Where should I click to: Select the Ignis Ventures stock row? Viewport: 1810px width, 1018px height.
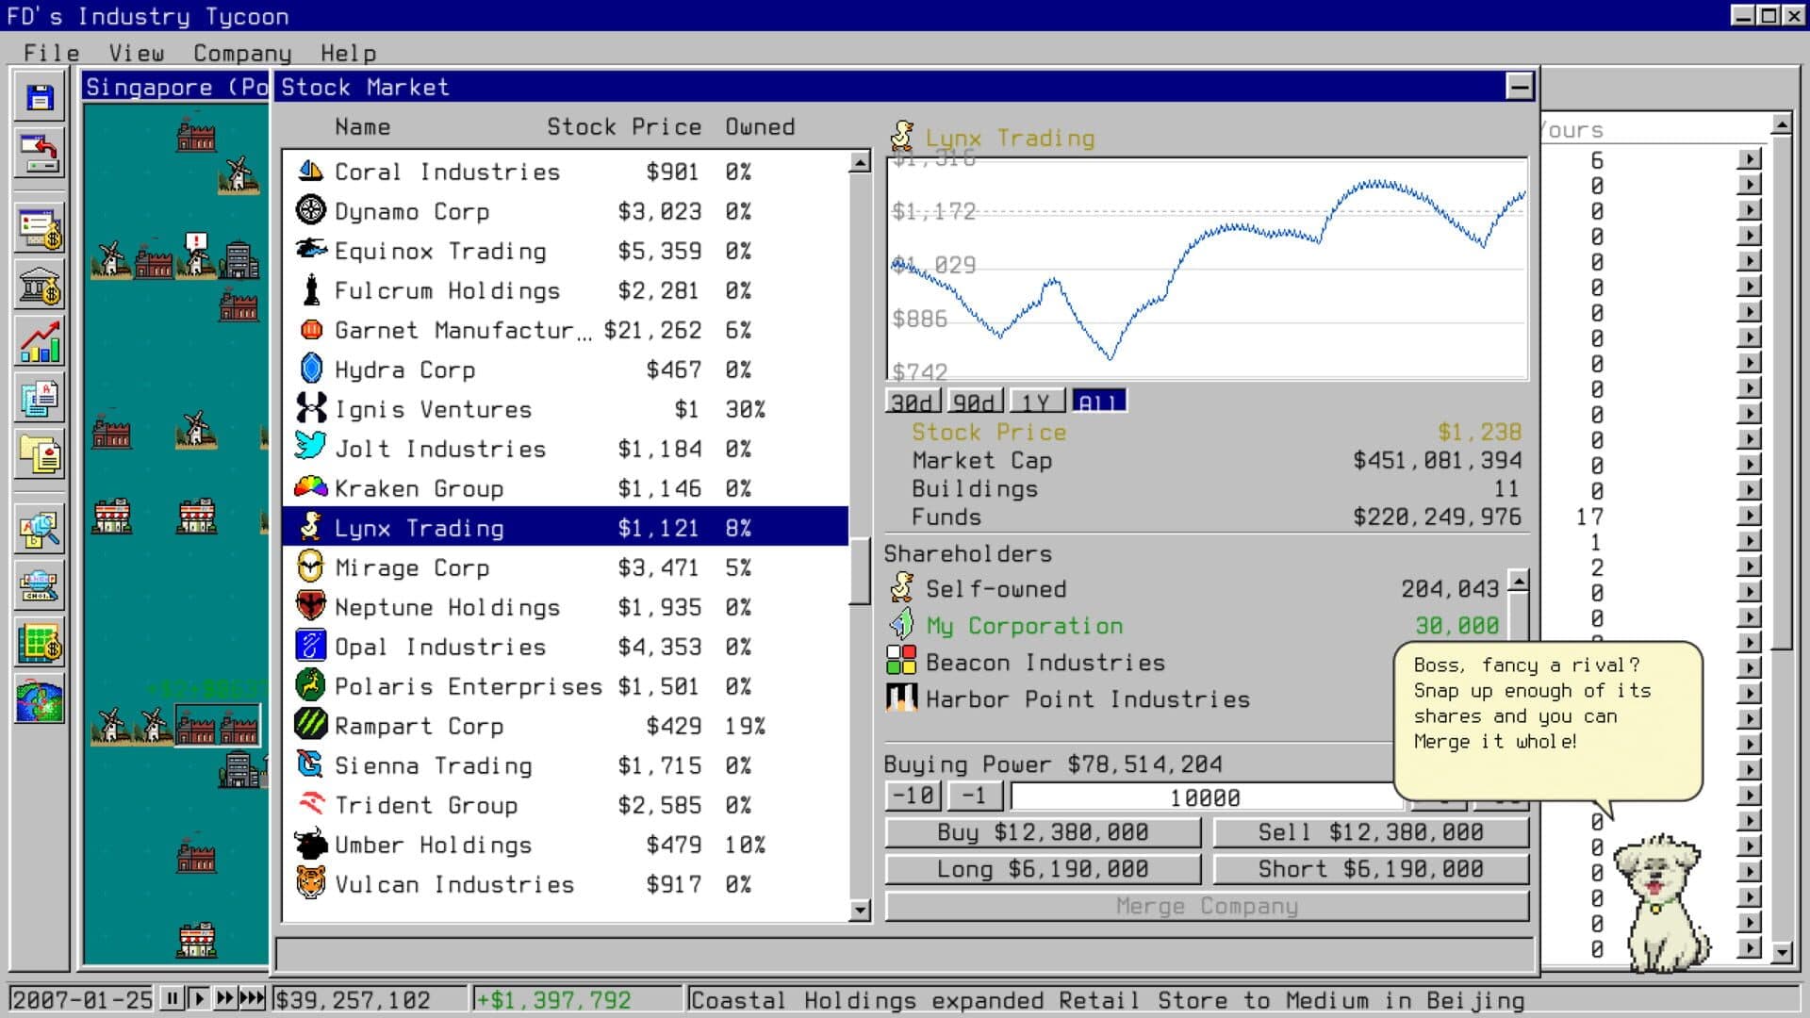pos(565,409)
